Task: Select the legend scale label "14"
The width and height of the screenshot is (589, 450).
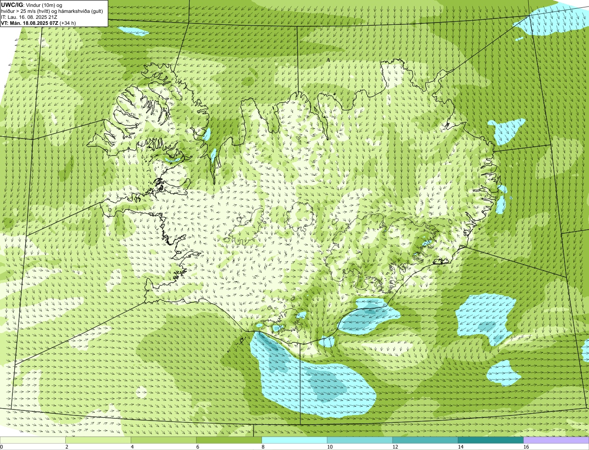Action: [461, 447]
